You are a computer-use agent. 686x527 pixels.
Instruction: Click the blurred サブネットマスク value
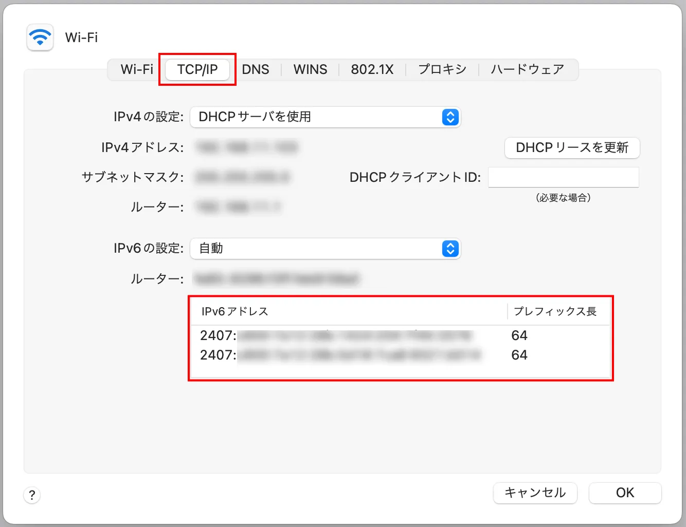243,177
